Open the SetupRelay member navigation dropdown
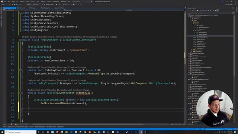Image resolution: width=238 pixels, height=134 pixels. (x=154, y=10)
